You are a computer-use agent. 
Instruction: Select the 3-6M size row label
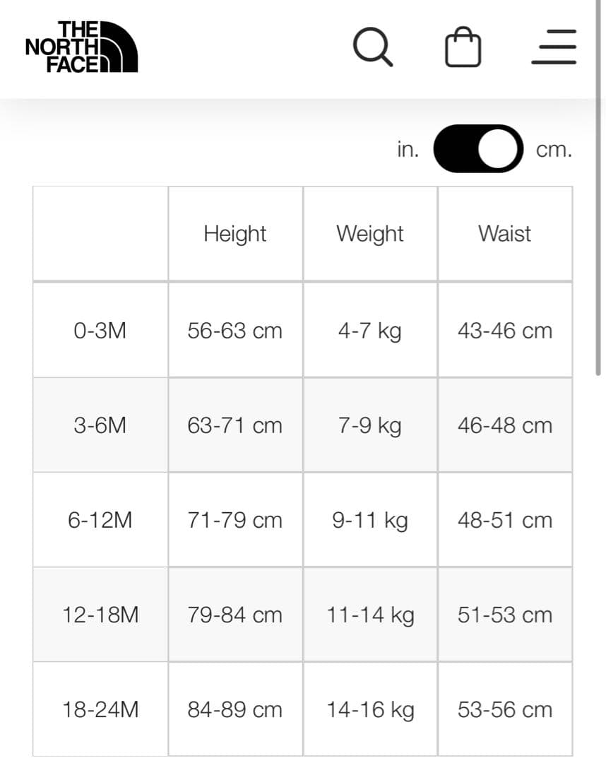pos(100,425)
